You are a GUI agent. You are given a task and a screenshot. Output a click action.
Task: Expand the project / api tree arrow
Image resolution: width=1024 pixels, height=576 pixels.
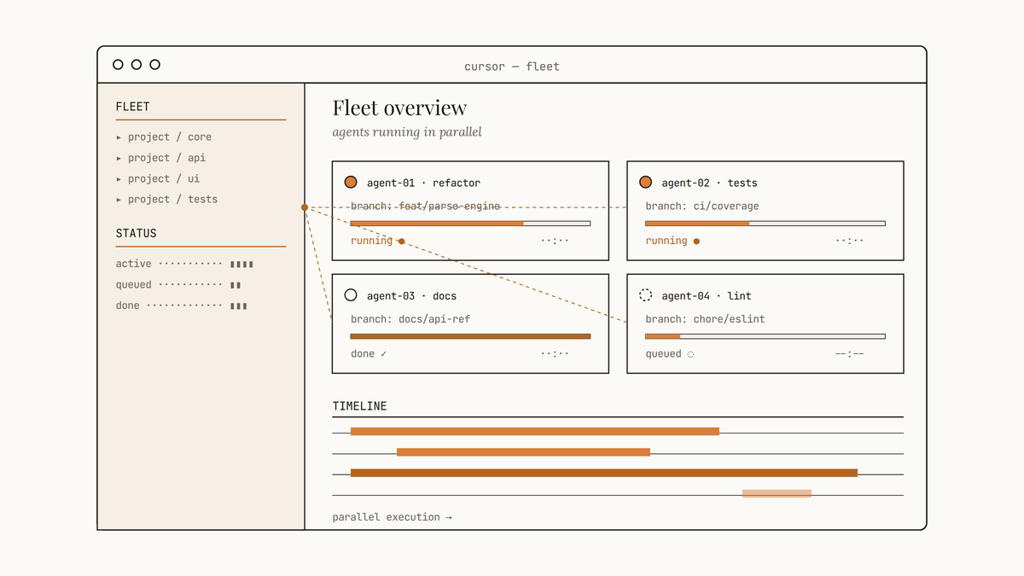click(x=119, y=158)
